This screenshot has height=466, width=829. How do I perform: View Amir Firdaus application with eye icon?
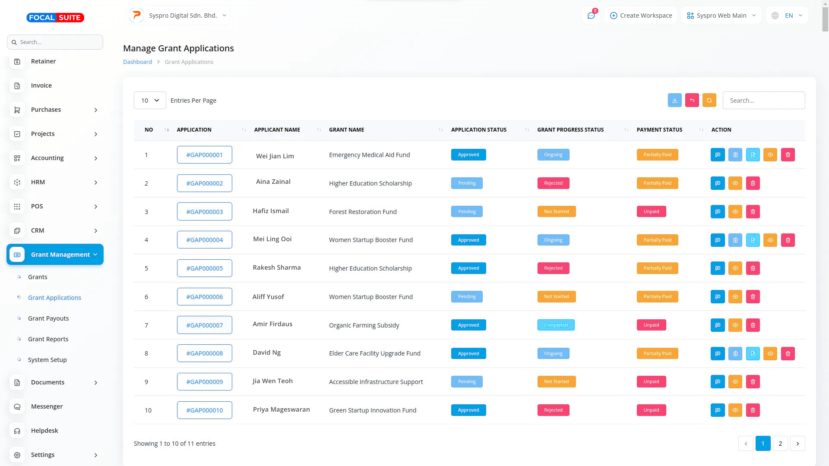point(735,325)
